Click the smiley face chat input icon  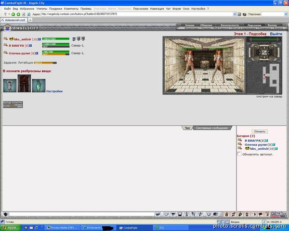[x=6, y=214]
